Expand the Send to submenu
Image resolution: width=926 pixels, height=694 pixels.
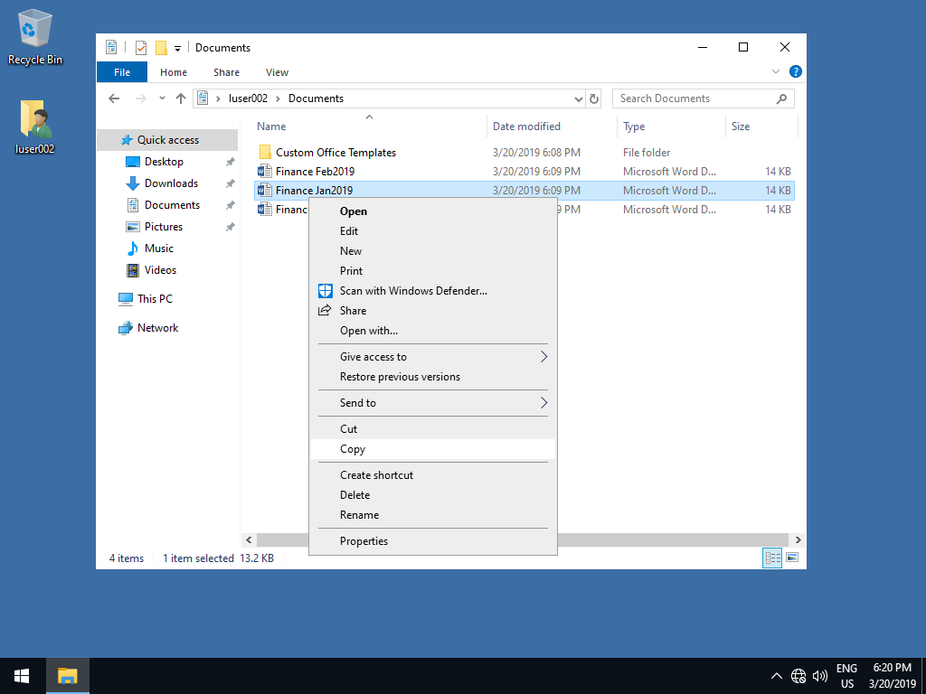[x=432, y=403]
